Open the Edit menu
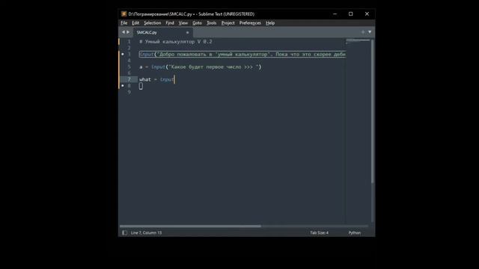The width and height of the screenshot is (479, 269). click(x=135, y=23)
